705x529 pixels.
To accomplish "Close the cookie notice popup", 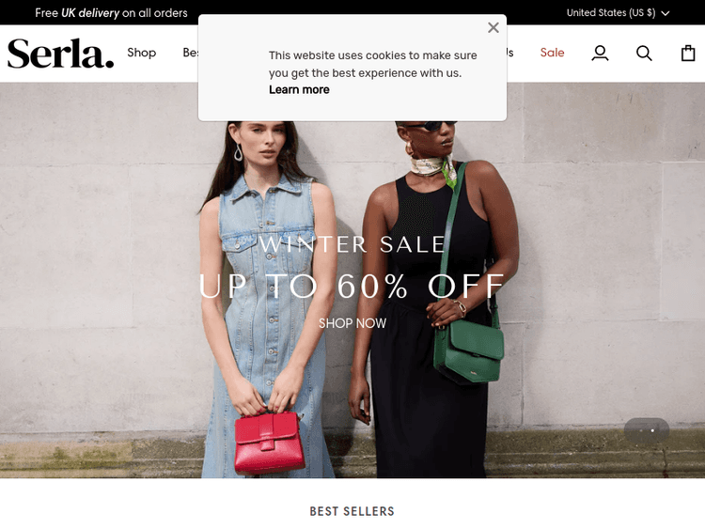I will [x=493, y=28].
